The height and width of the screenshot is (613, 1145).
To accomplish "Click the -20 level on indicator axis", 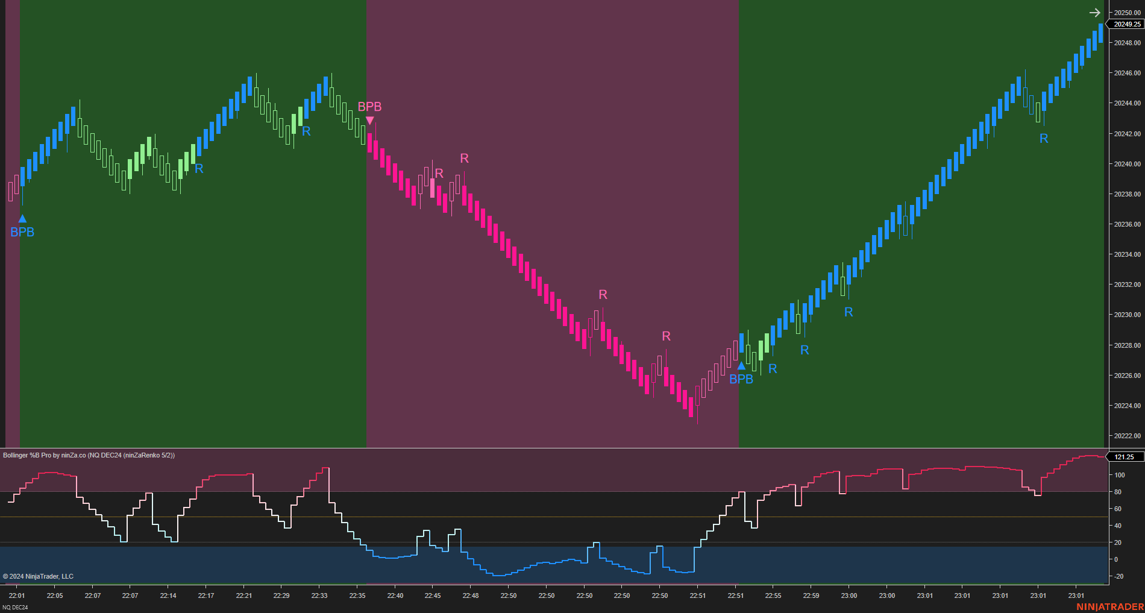I will pos(1118,576).
